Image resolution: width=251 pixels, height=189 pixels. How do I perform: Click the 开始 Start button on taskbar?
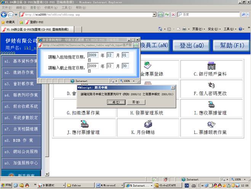[x=6, y=186]
